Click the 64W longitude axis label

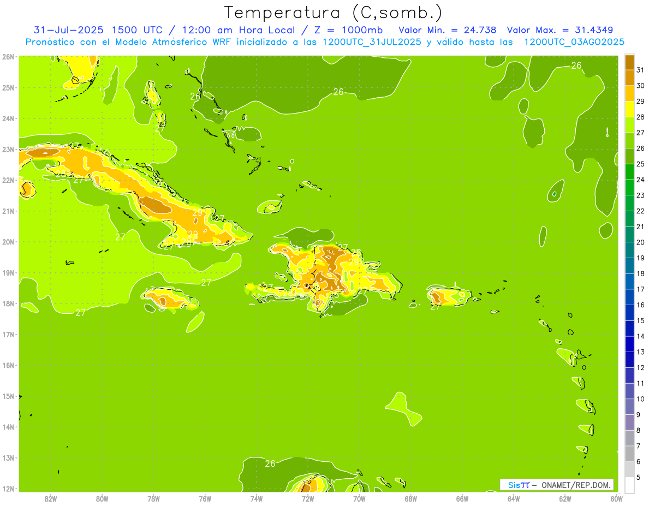tap(514, 498)
